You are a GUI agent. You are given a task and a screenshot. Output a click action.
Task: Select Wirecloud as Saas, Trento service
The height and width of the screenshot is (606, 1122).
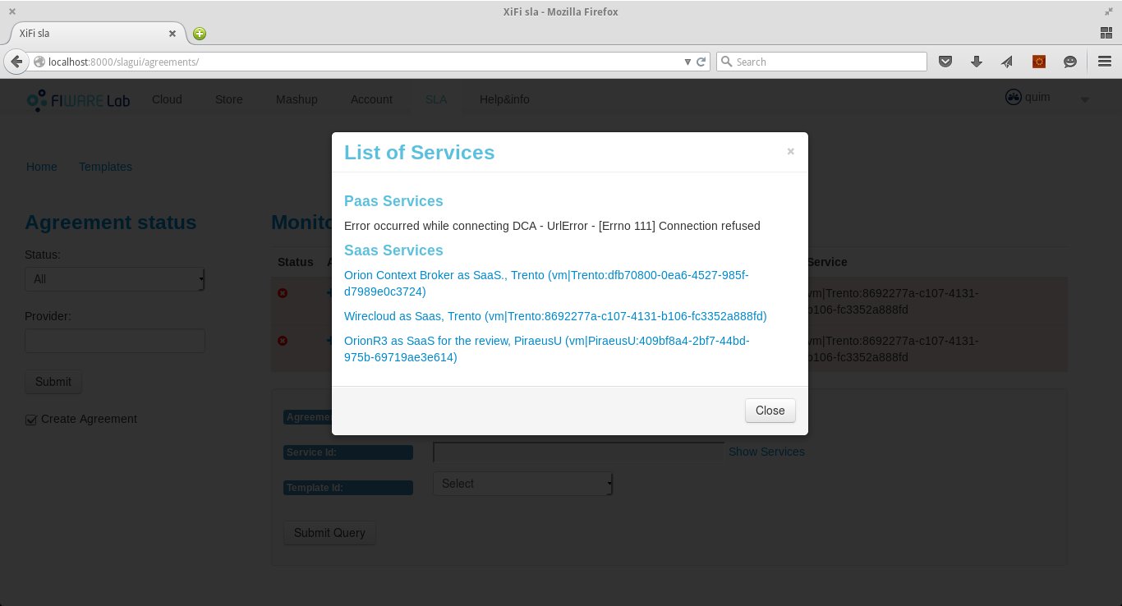tap(555, 316)
